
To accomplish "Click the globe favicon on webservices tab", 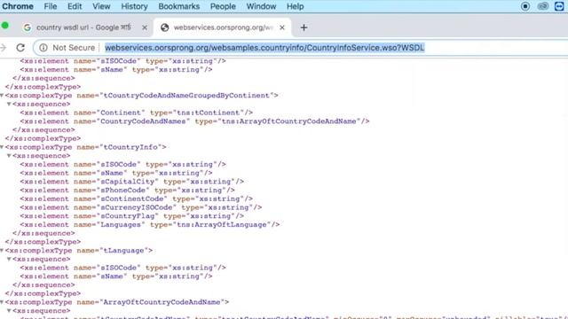I will (165, 27).
